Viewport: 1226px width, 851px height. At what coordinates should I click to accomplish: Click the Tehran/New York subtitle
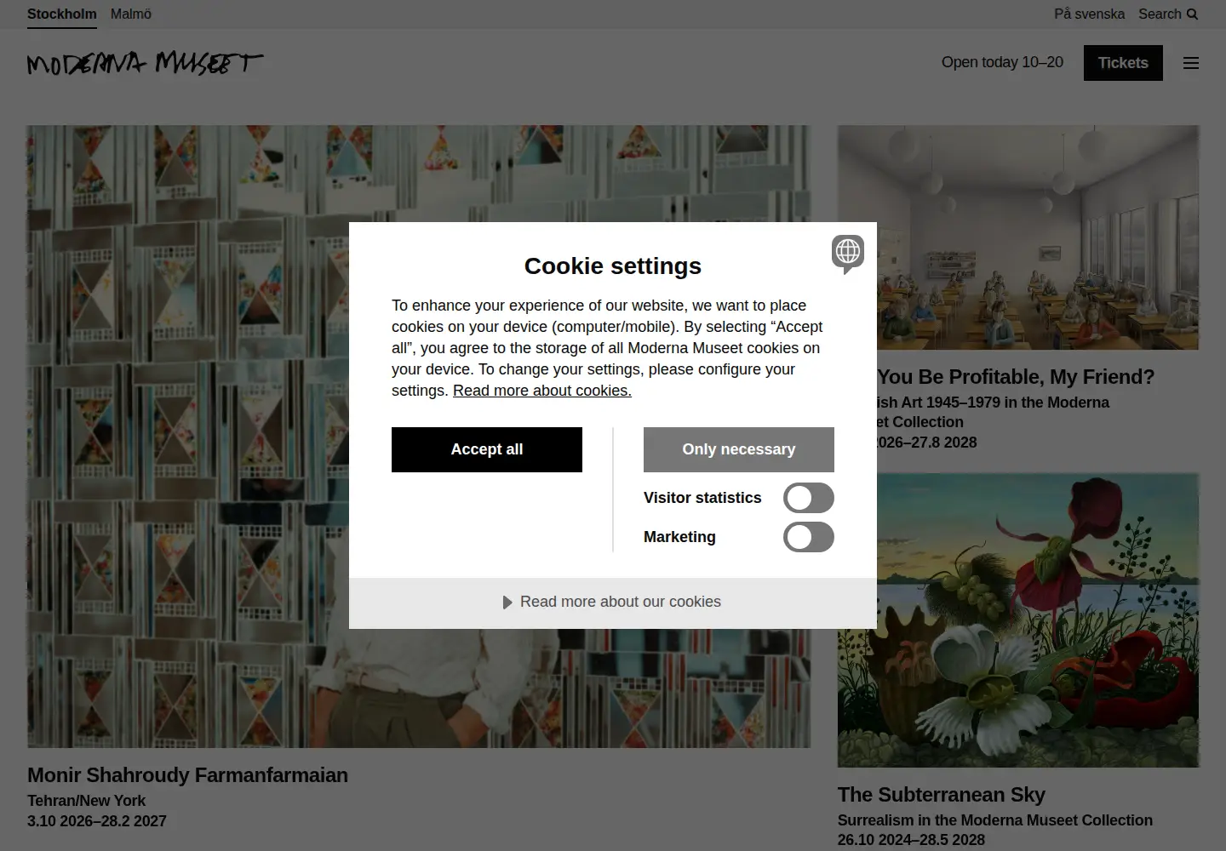tap(86, 801)
